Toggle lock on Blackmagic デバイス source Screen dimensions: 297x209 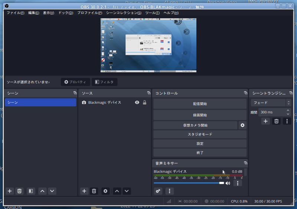[x=145, y=103]
